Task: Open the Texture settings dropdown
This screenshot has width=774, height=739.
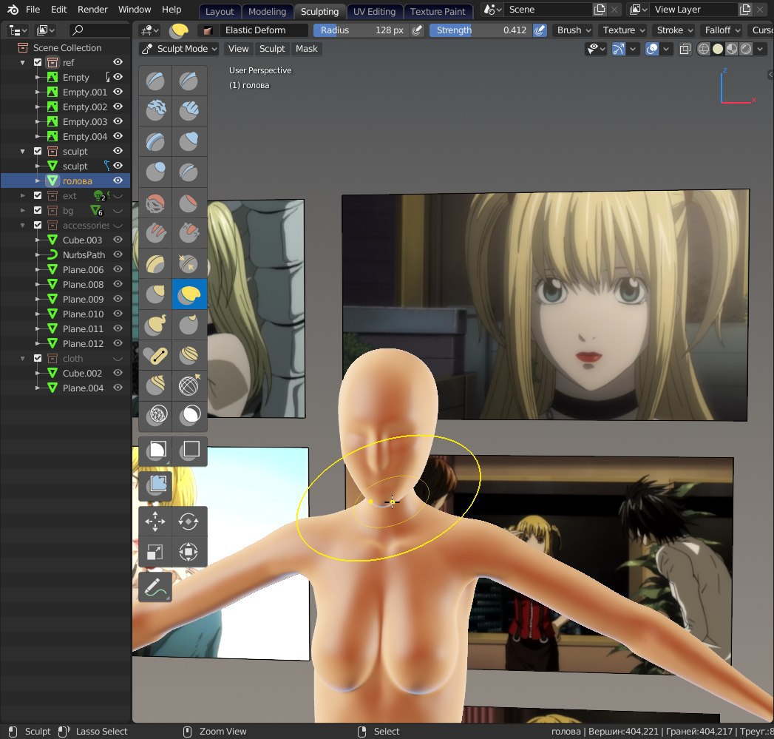Action: tap(623, 30)
